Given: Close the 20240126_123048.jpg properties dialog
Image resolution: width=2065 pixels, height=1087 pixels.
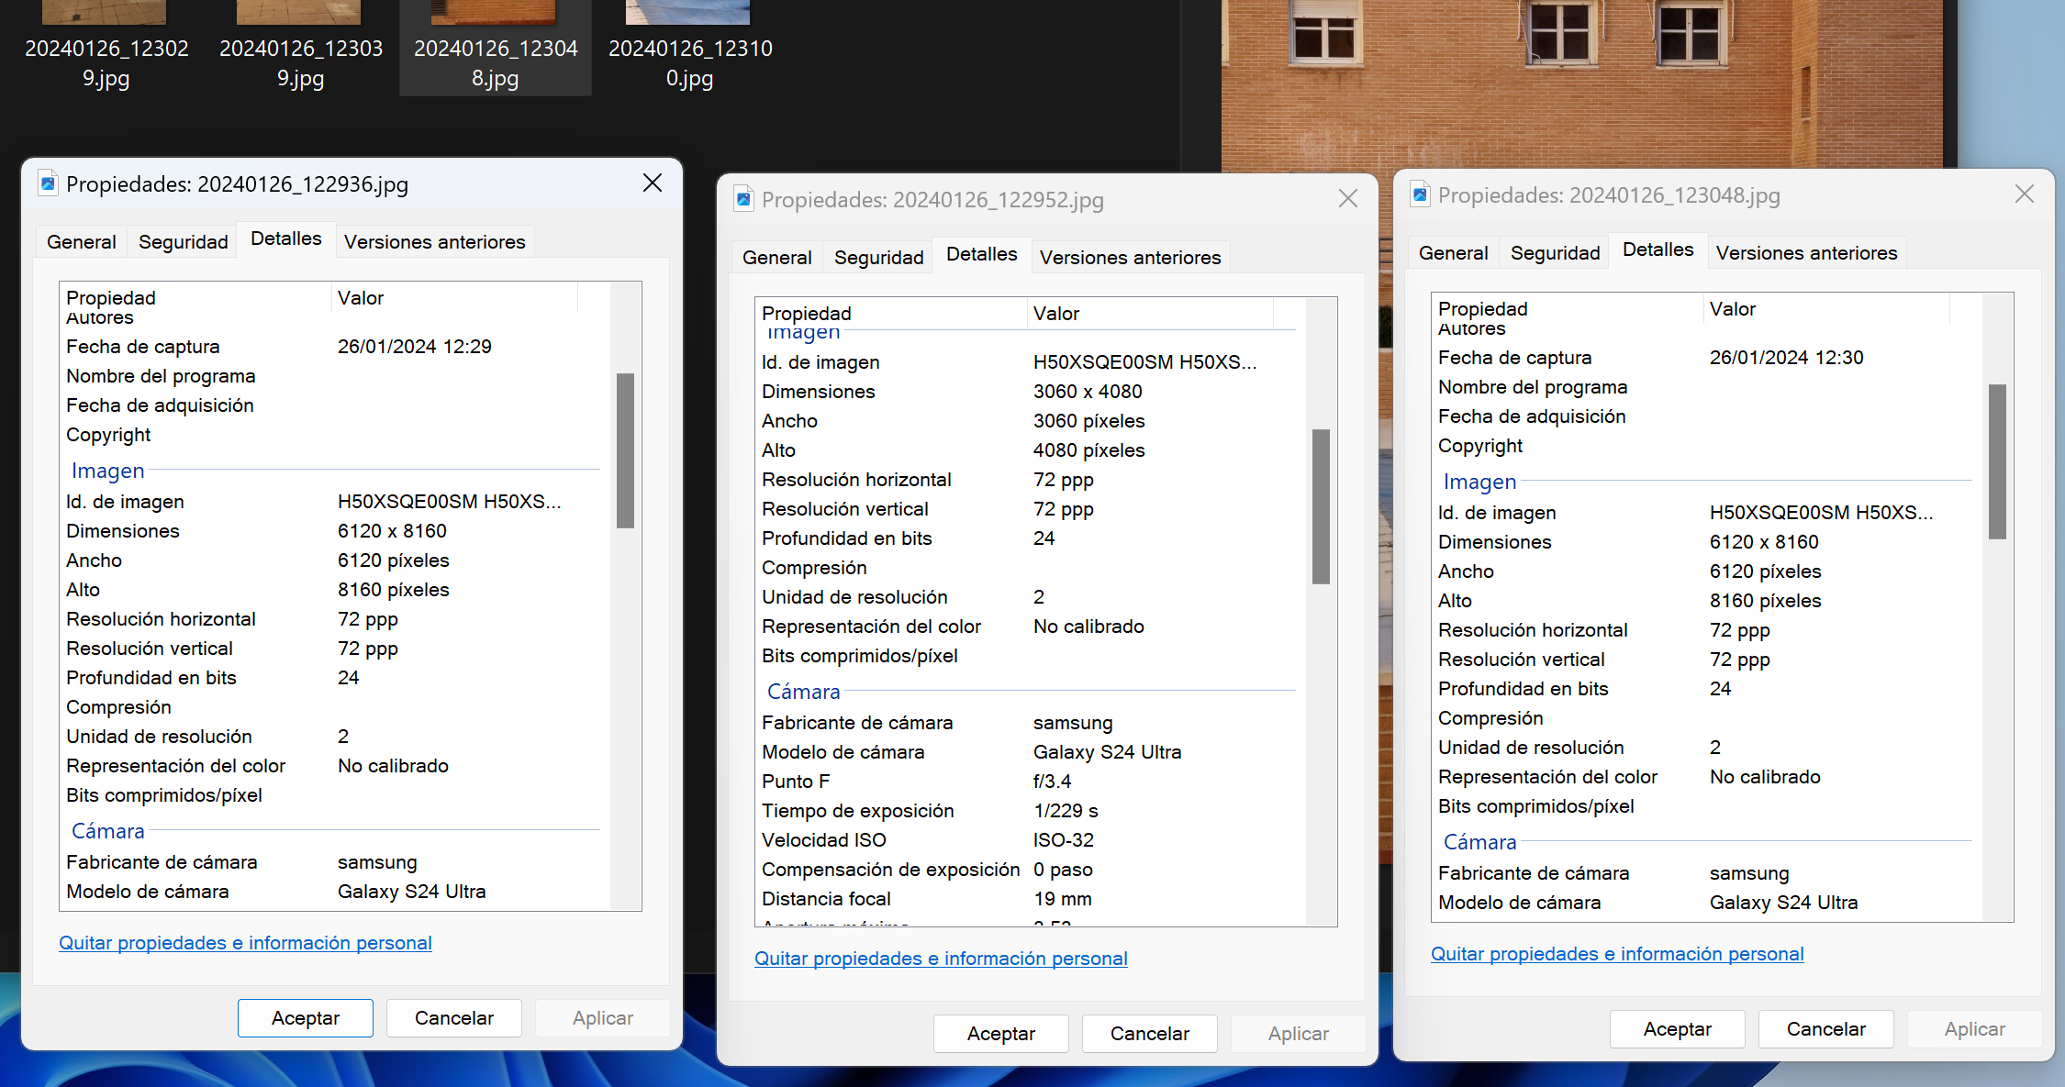Looking at the screenshot, I should 2024,194.
